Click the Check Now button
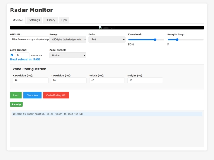The height and width of the screenshot is (160, 214). tap(32, 95)
